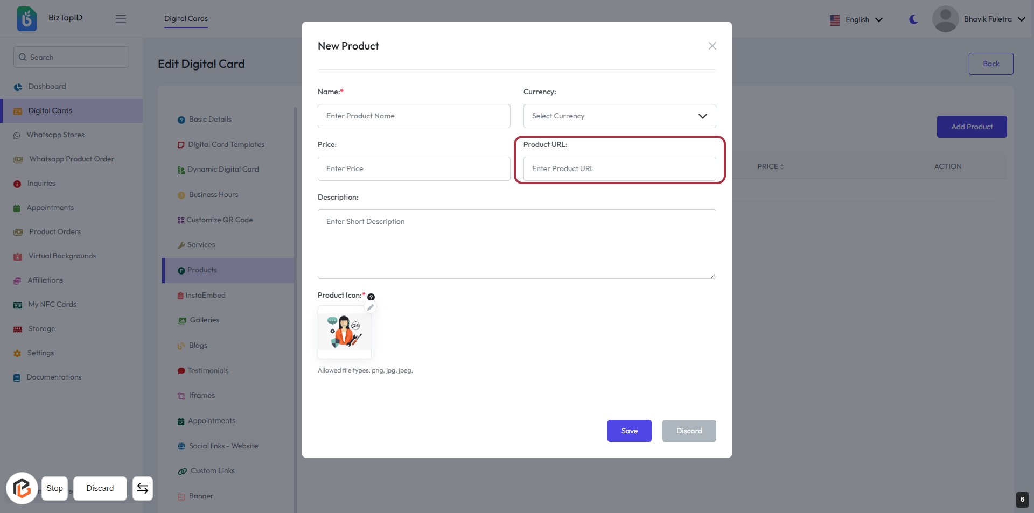Stop the recording with the Stop button

pos(54,488)
